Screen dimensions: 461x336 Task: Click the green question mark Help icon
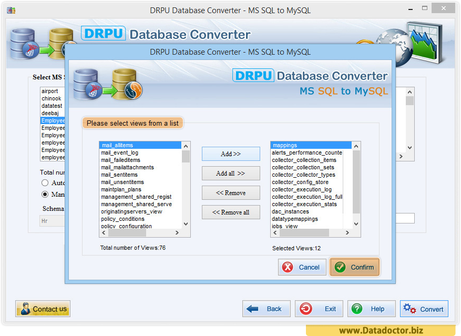(357, 309)
